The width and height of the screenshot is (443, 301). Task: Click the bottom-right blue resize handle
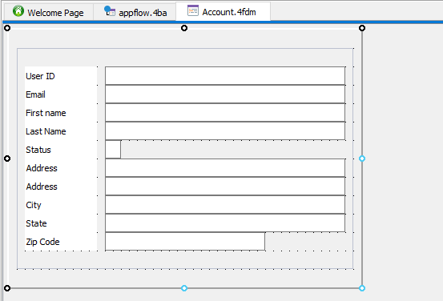pyautogui.click(x=362, y=288)
